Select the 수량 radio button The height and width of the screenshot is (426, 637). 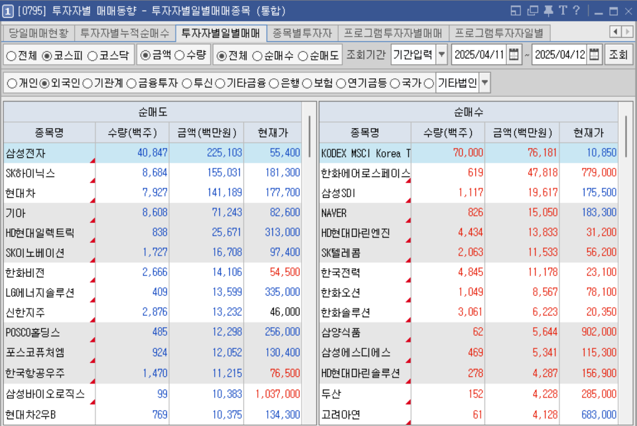click(x=180, y=55)
